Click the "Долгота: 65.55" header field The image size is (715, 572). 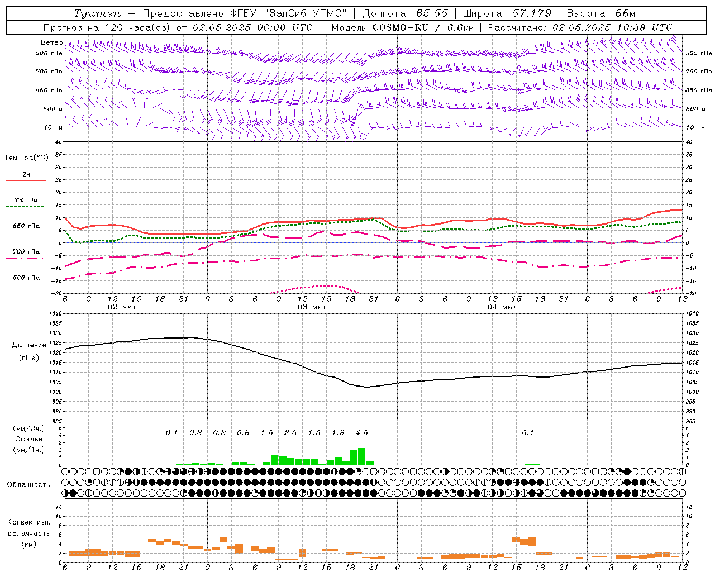pos(405,13)
